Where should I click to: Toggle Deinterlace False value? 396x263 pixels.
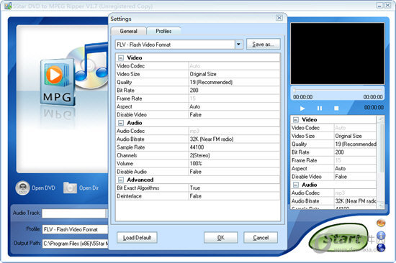coord(235,196)
